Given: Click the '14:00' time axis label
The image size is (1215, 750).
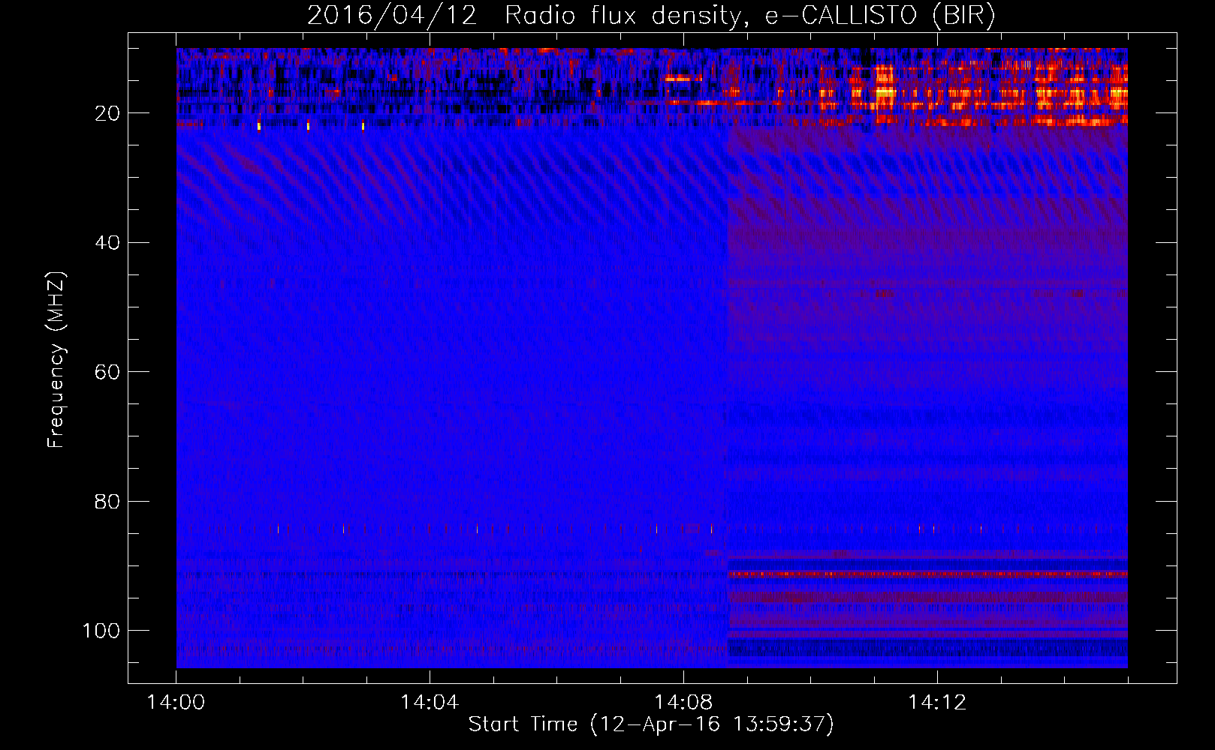Looking at the screenshot, I should click(x=176, y=703).
